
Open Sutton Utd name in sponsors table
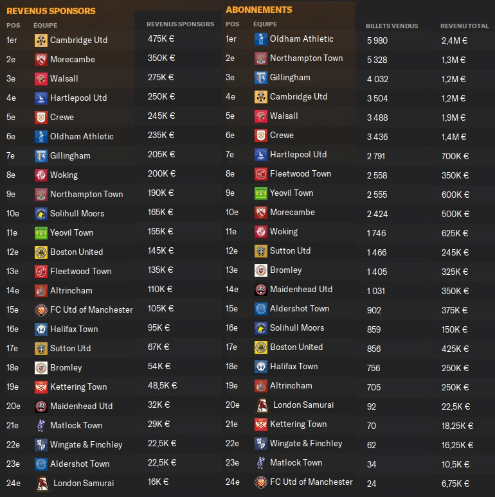coord(71,348)
